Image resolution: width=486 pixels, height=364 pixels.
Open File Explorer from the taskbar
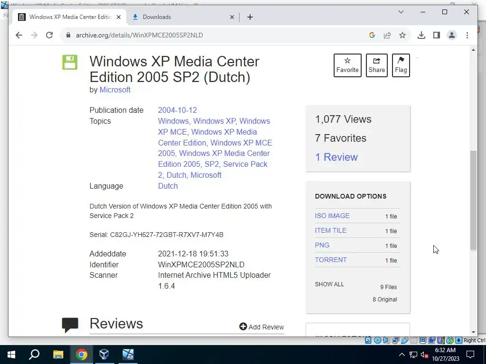click(x=58, y=355)
